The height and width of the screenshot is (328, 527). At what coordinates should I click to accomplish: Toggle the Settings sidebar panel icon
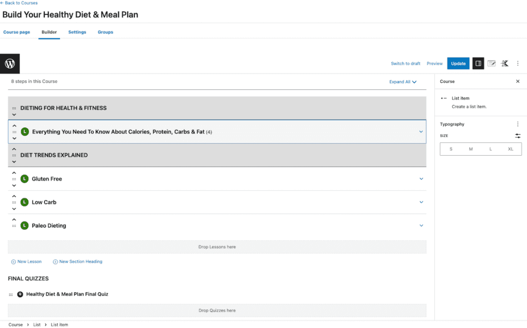pyautogui.click(x=478, y=63)
